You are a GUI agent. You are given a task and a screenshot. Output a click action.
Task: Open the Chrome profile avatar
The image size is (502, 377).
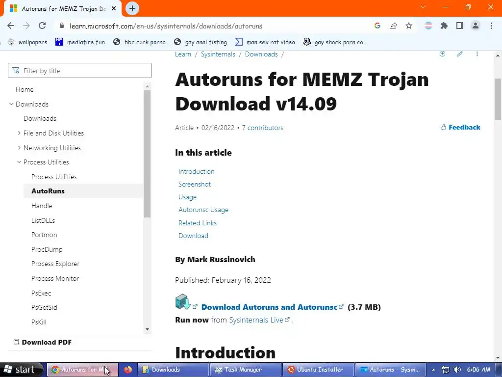[476, 26]
